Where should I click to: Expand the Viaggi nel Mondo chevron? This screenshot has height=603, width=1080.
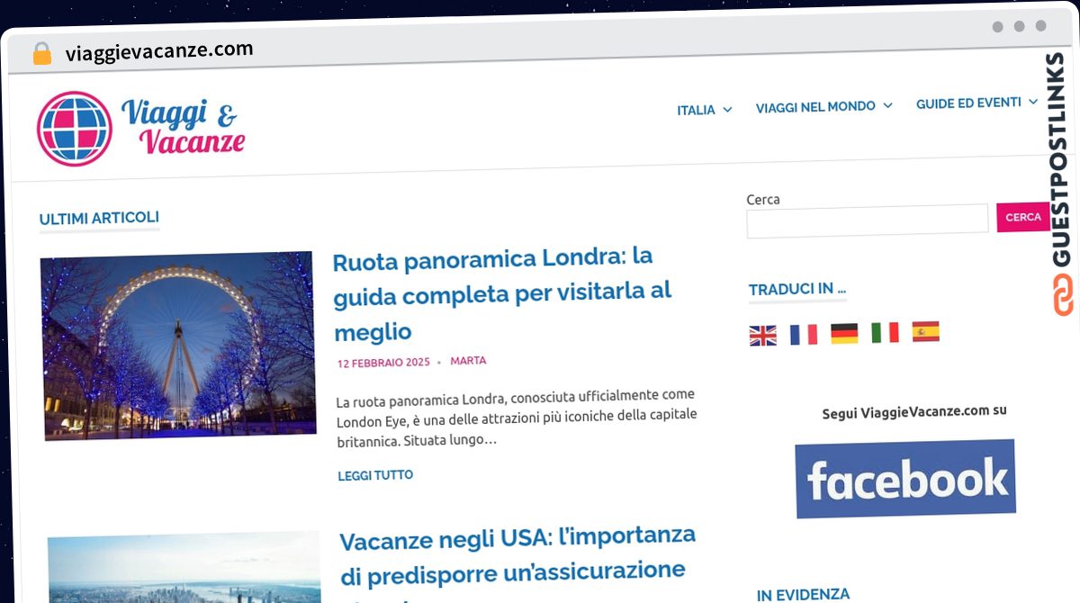click(x=887, y=105)
